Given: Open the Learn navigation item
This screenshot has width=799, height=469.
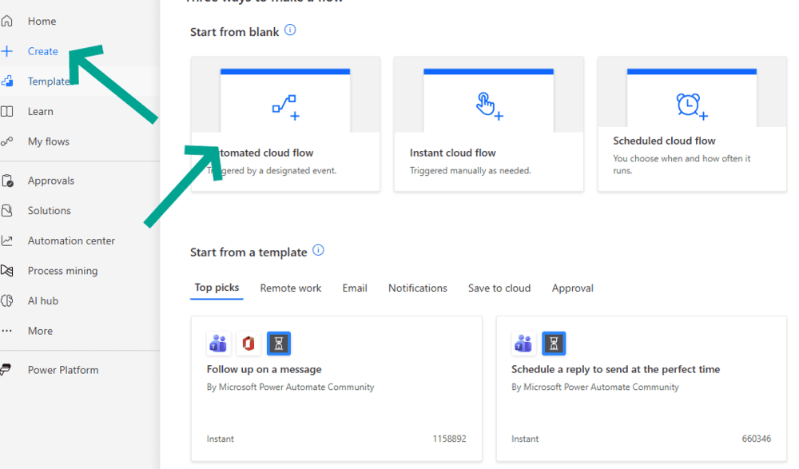Looking at the screenshot, I should click(40, 111).
